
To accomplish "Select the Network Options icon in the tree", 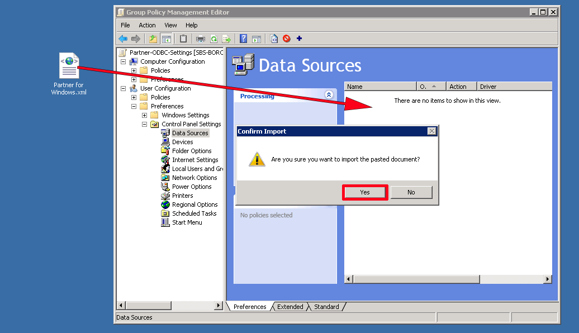I will point(165,178).
